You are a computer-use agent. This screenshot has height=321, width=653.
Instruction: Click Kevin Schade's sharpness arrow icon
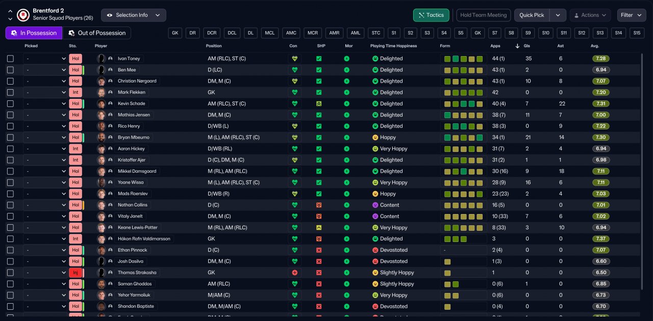[x=319, y=103]
